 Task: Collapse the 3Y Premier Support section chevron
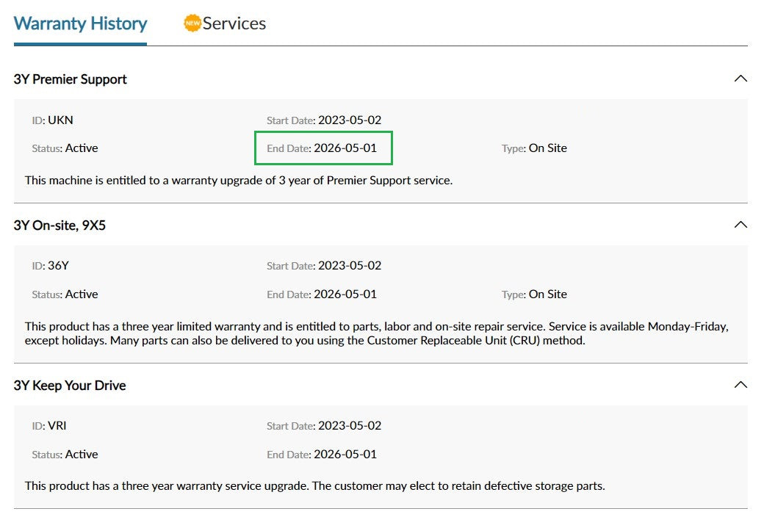(x=740, y=79)
